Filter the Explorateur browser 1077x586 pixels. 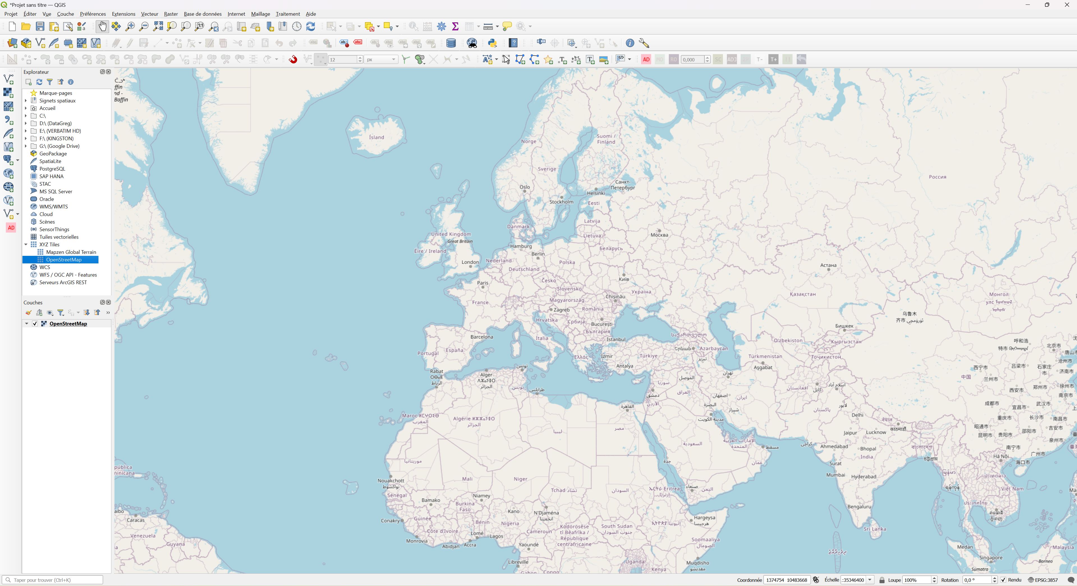tap(50, 82)
